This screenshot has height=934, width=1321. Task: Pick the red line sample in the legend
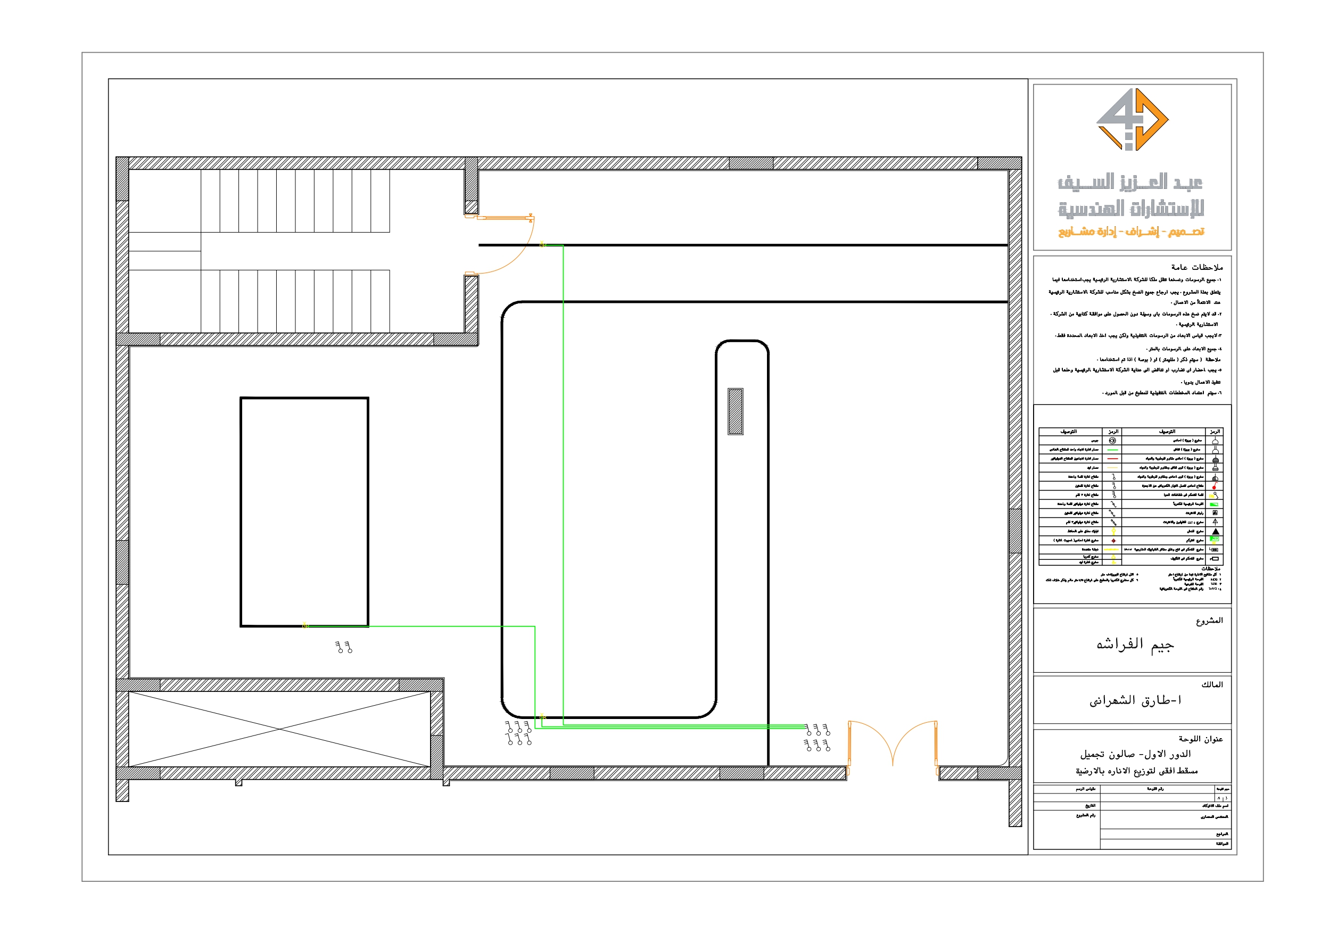coord(1113,459)
